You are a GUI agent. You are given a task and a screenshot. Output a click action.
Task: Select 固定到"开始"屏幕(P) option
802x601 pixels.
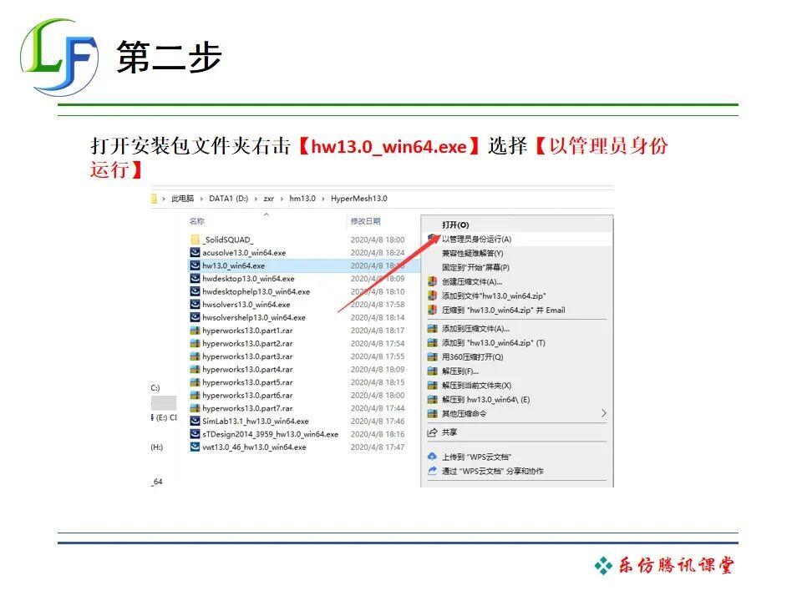pos(475,267)
